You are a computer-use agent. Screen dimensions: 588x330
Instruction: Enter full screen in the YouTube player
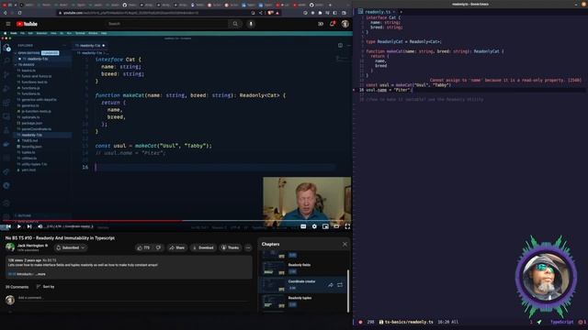[347, 226]
